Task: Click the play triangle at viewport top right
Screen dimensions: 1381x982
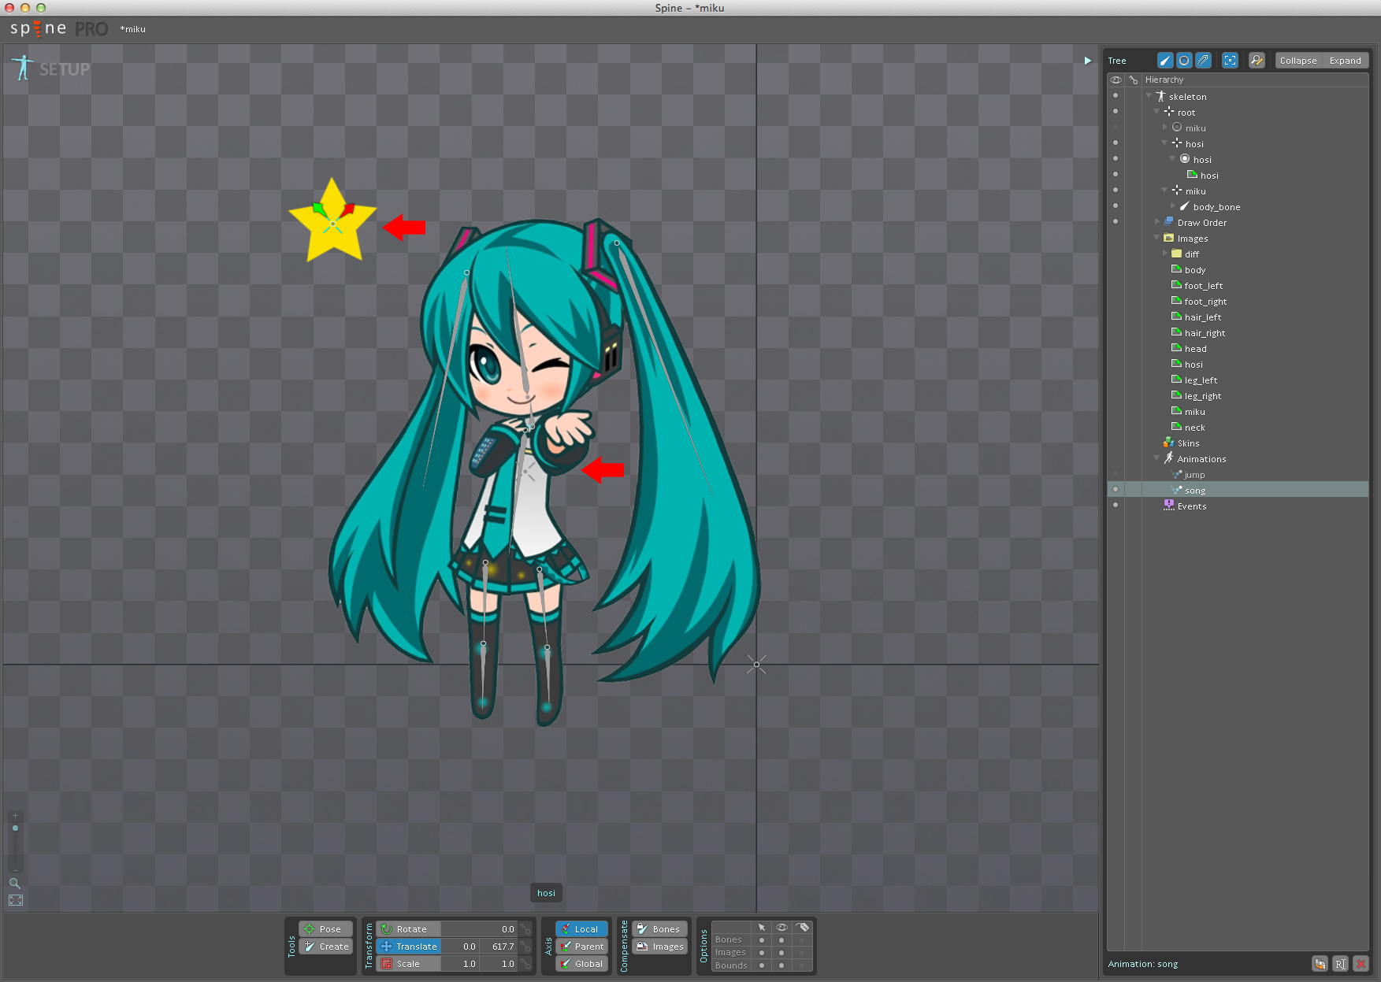Action: click(1087, 61)
